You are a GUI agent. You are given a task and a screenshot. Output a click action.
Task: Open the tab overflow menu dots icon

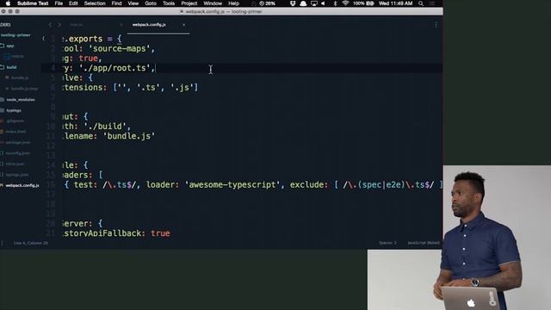[x=436, y=25]
